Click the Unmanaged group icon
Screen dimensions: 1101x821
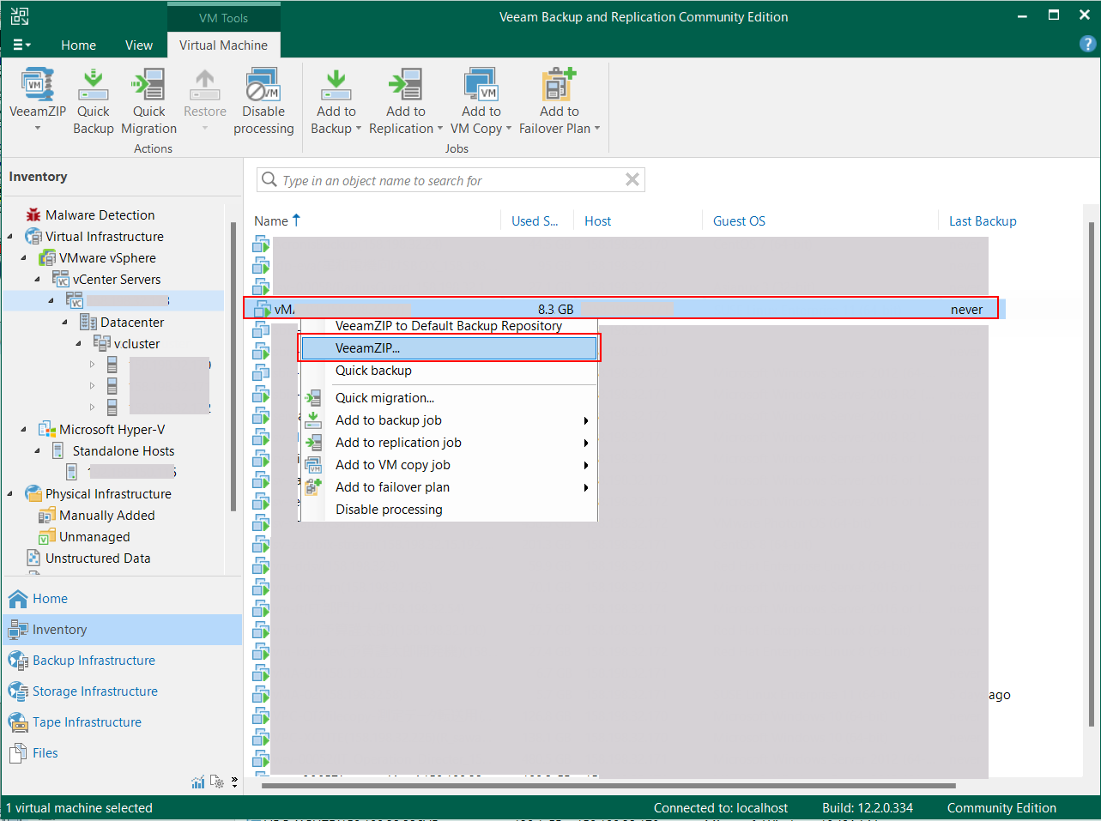click(x=47, y=536)
